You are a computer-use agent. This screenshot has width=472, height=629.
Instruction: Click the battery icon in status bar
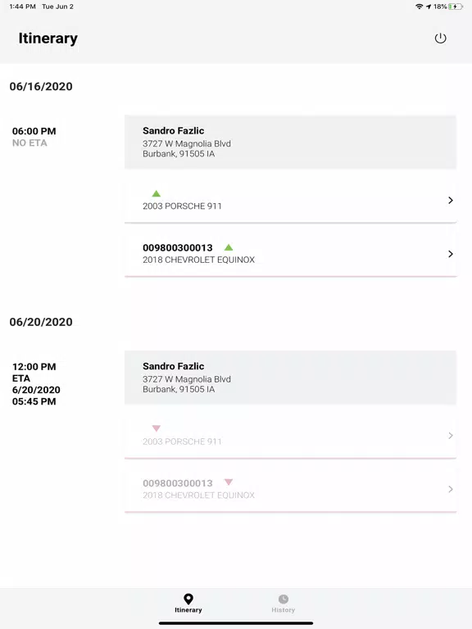click(456, 7)
